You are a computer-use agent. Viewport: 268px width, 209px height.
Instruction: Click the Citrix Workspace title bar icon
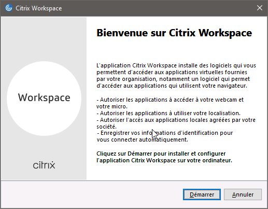tap(9, 8)
